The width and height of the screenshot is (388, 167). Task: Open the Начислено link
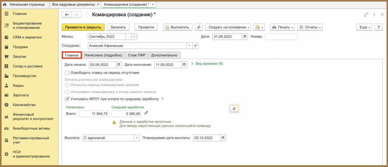coord(75,107)
